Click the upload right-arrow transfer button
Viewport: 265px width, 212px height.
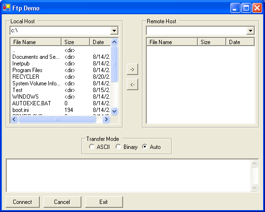(x=132, y=69)
